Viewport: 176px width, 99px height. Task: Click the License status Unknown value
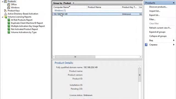click(x=88, y=95)
